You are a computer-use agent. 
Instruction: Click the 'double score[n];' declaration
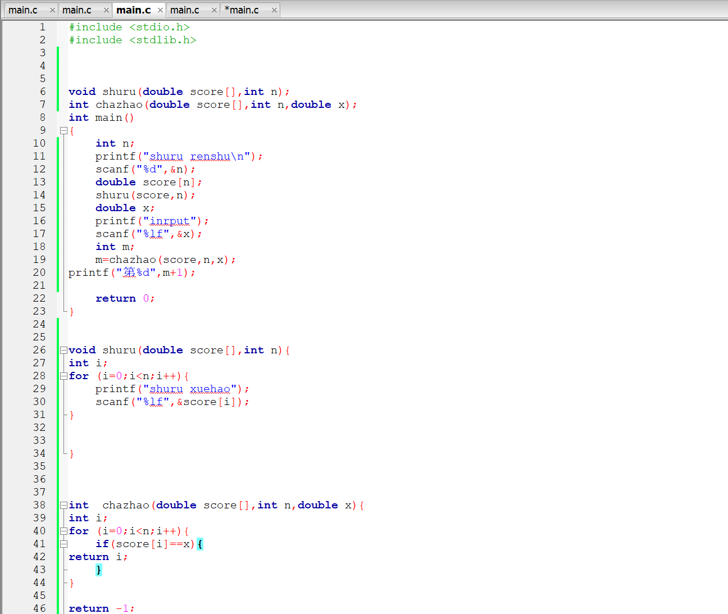click(149, 182)
